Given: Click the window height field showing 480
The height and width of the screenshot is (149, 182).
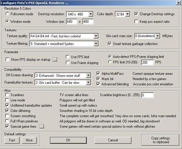Looking at the screenshot, I should (88, 22).
